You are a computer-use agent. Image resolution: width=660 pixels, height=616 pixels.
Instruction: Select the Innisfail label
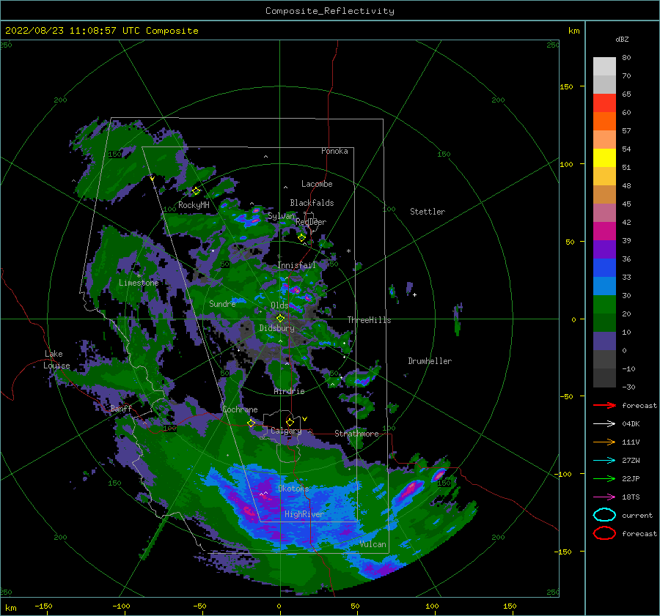pos(296,265)
